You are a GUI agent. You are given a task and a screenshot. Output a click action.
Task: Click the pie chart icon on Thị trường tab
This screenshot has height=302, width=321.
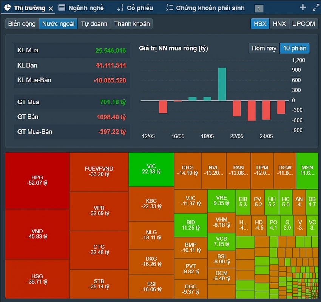click(x=8, y=8)
